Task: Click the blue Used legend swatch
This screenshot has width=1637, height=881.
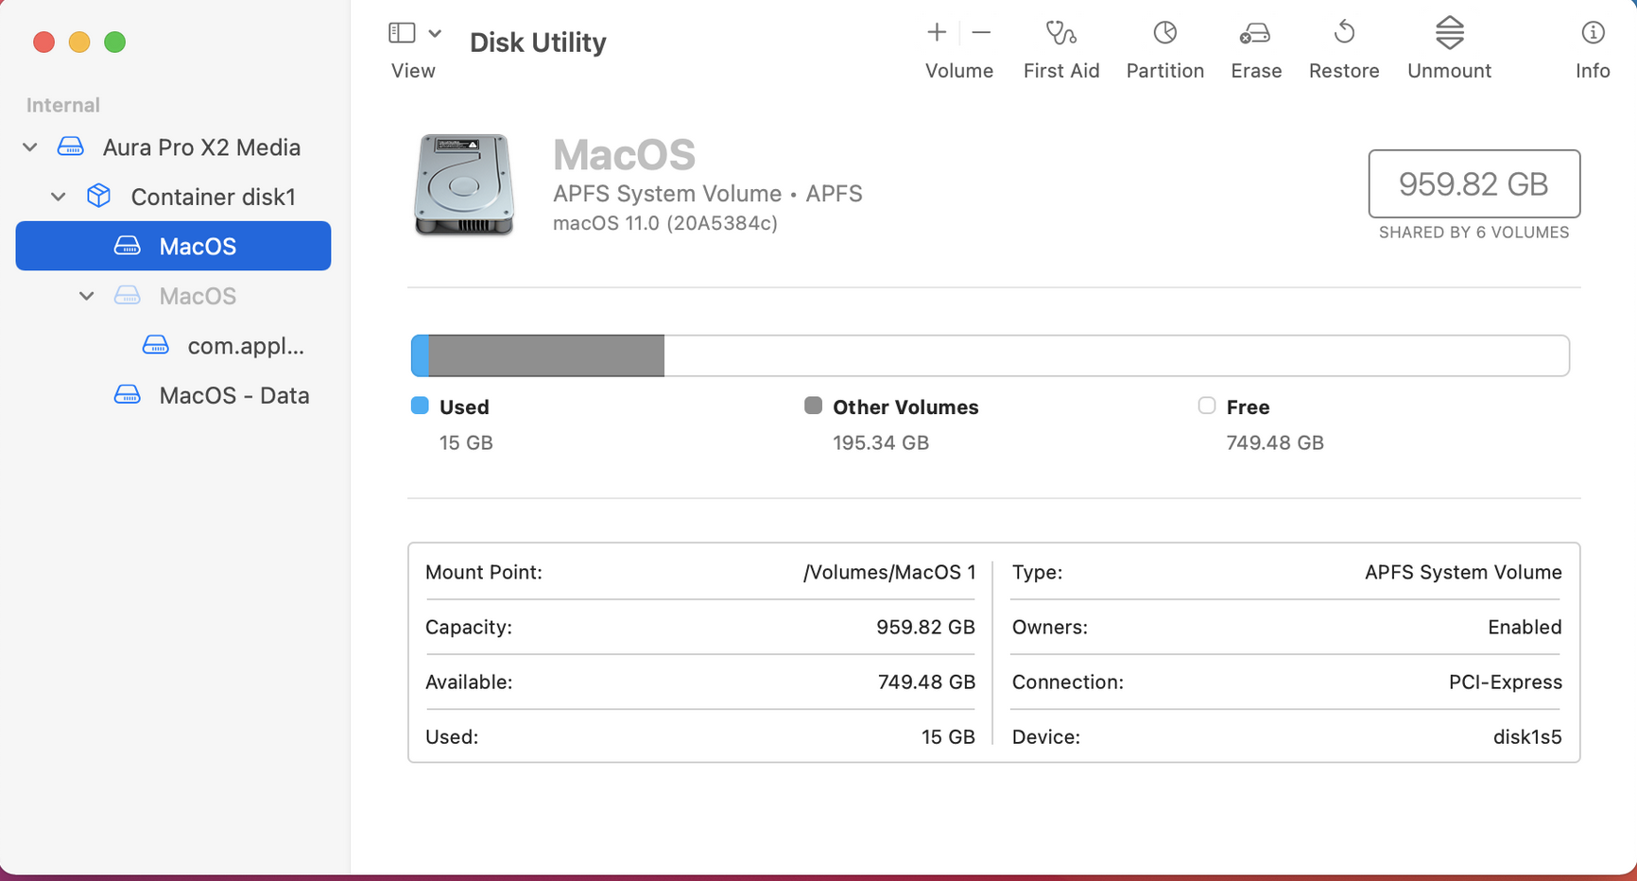Action: (x=420, y=406)
